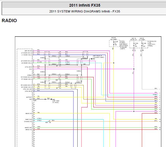Click the BRN wire label at pin 13
Screen dimensions: 166x147
pyautogui.click(x=39, y=84)
